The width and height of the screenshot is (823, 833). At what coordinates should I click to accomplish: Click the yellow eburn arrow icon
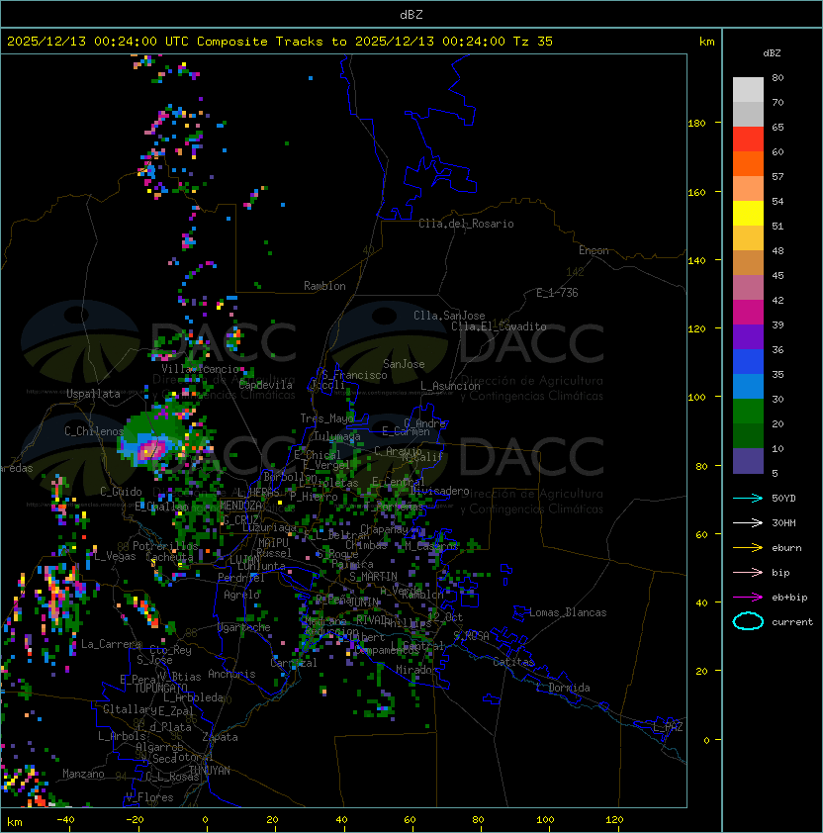748,548
